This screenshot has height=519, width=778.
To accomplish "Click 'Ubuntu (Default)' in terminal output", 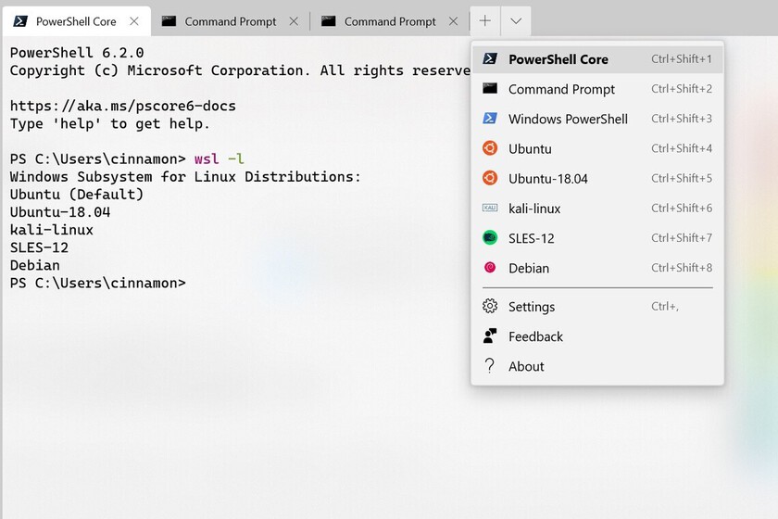I will tap(77, 195).
